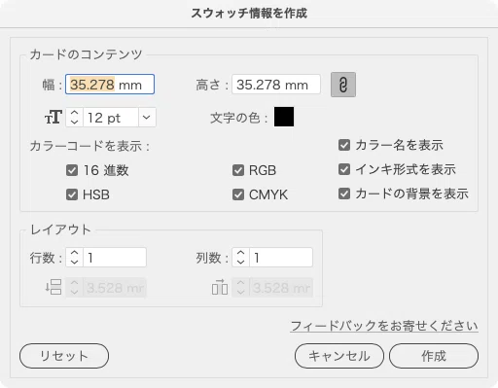Click the 列数 stepper arrows
Image resolution: width=498 pixels, height=388 pixels.
(x=240, y=258)
